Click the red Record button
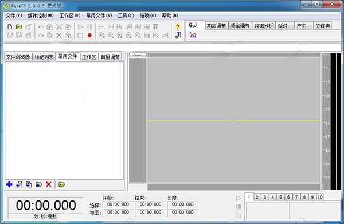The height and width of the screenshot is (224, 344). [89, 35]
